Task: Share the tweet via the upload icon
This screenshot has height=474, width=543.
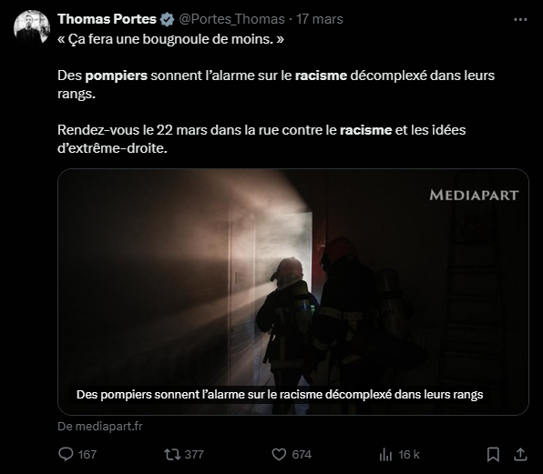Action: tap(520, 454)
